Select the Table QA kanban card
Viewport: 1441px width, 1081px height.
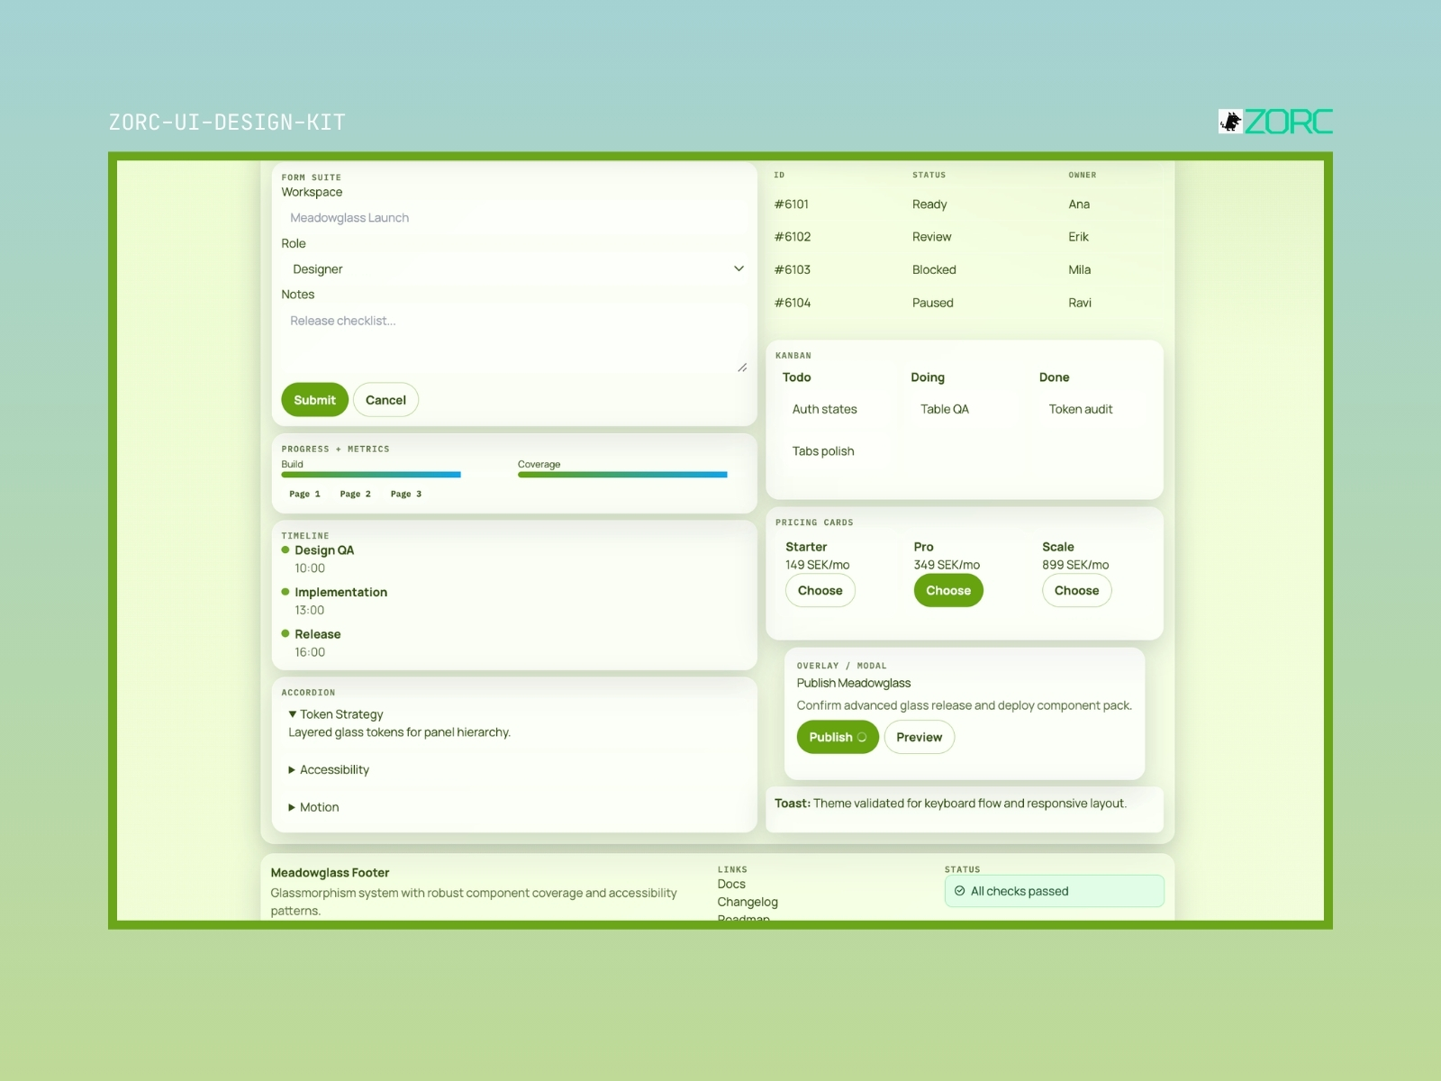coord(965,409)
